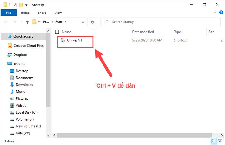
Task: Click the Downloads arrow icon
Action: coord(12,85)
